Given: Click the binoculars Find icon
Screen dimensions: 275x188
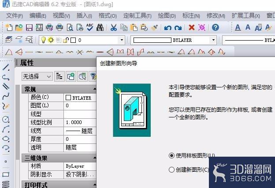Looking at the screenshot, I should point(100,28).
